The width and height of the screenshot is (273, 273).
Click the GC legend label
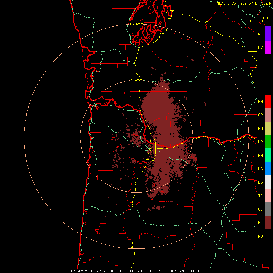point(260,209)
